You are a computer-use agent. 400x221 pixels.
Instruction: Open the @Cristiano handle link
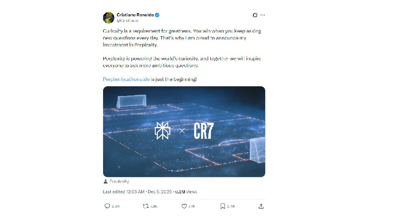pos(127,20)
